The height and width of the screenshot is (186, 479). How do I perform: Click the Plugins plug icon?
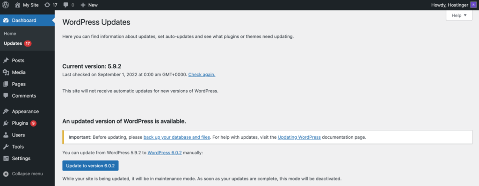click(x=6, y=123)
